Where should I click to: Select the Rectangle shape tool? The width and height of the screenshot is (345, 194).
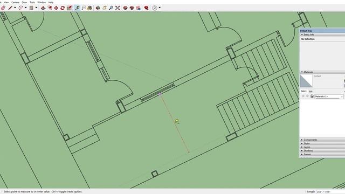coord(31,8)
